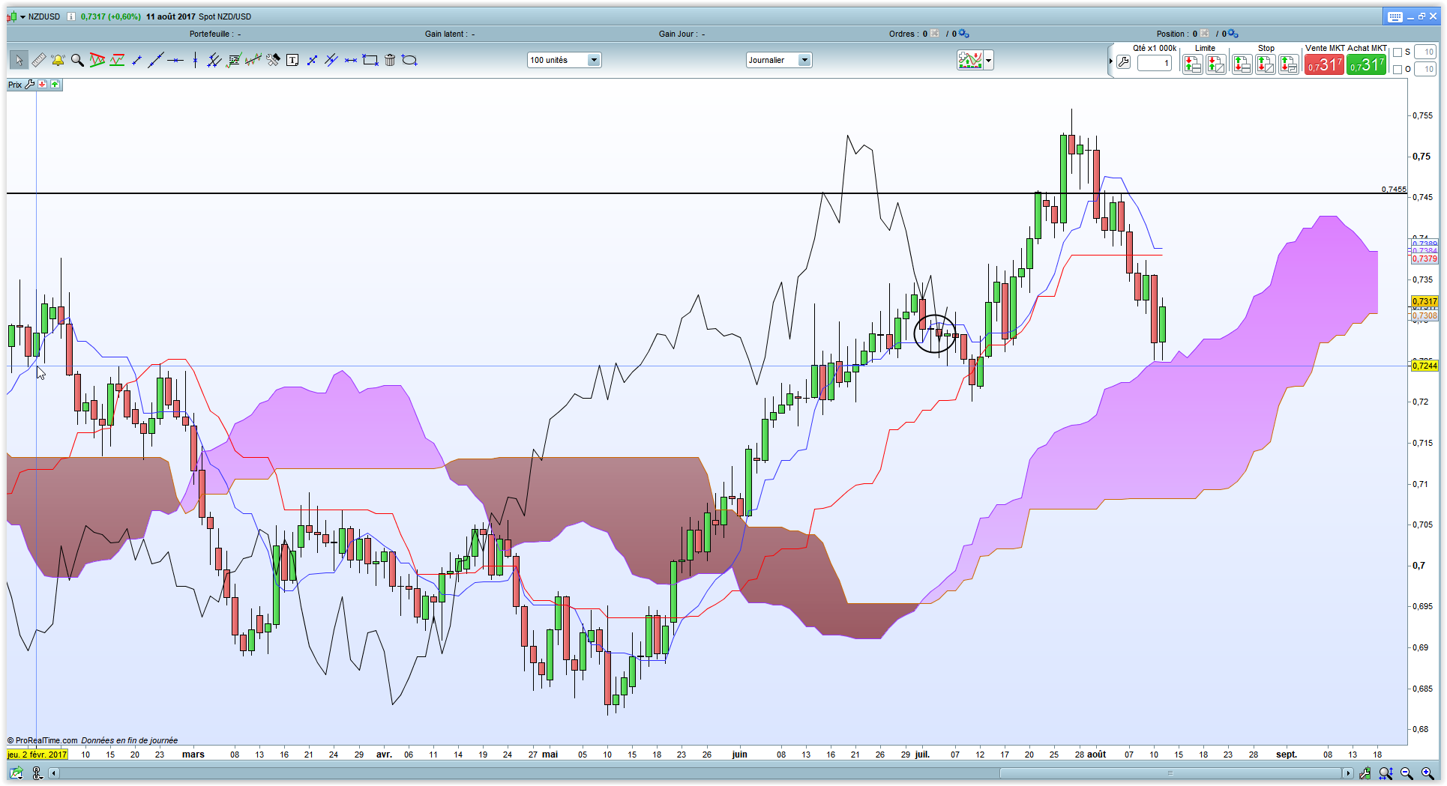
Task: Open the 100 unités dropdown
Action: click(594, 60)
